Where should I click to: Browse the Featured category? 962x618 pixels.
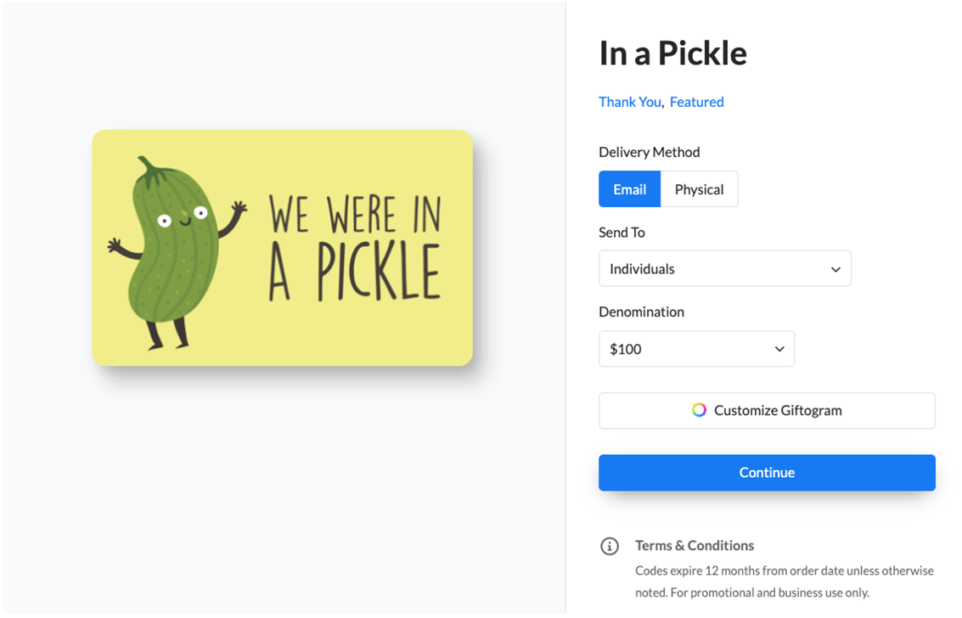(696, 101)
